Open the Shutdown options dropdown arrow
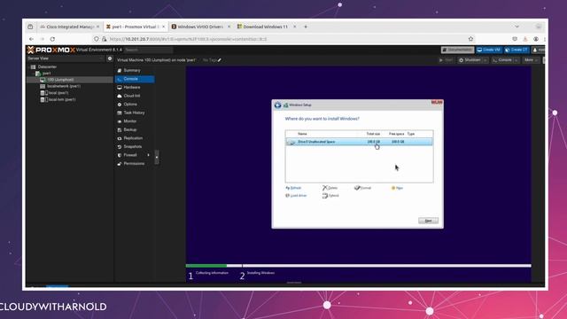The height and width of the screenshot is (319, 567). tap(485, 60)
